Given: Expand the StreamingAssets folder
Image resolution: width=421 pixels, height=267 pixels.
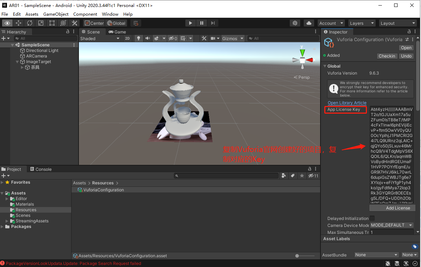Looking at the screenshot, I should click(7, 221).
